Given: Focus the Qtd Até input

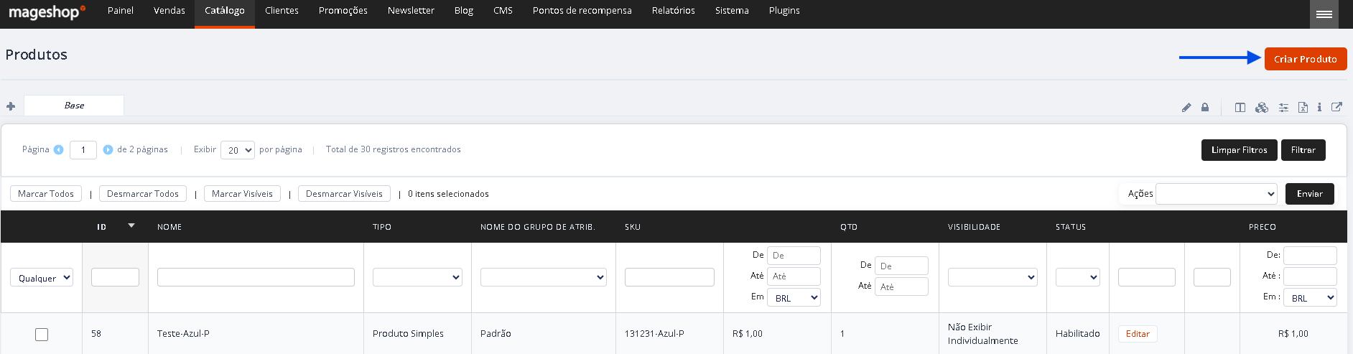Looking at the screenshot, I should coord(901,287).
